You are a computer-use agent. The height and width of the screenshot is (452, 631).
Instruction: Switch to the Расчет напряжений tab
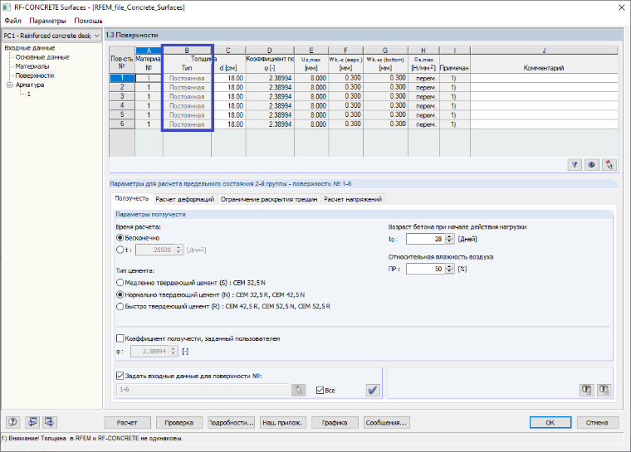pyautogui.click(x=353, y=199)
